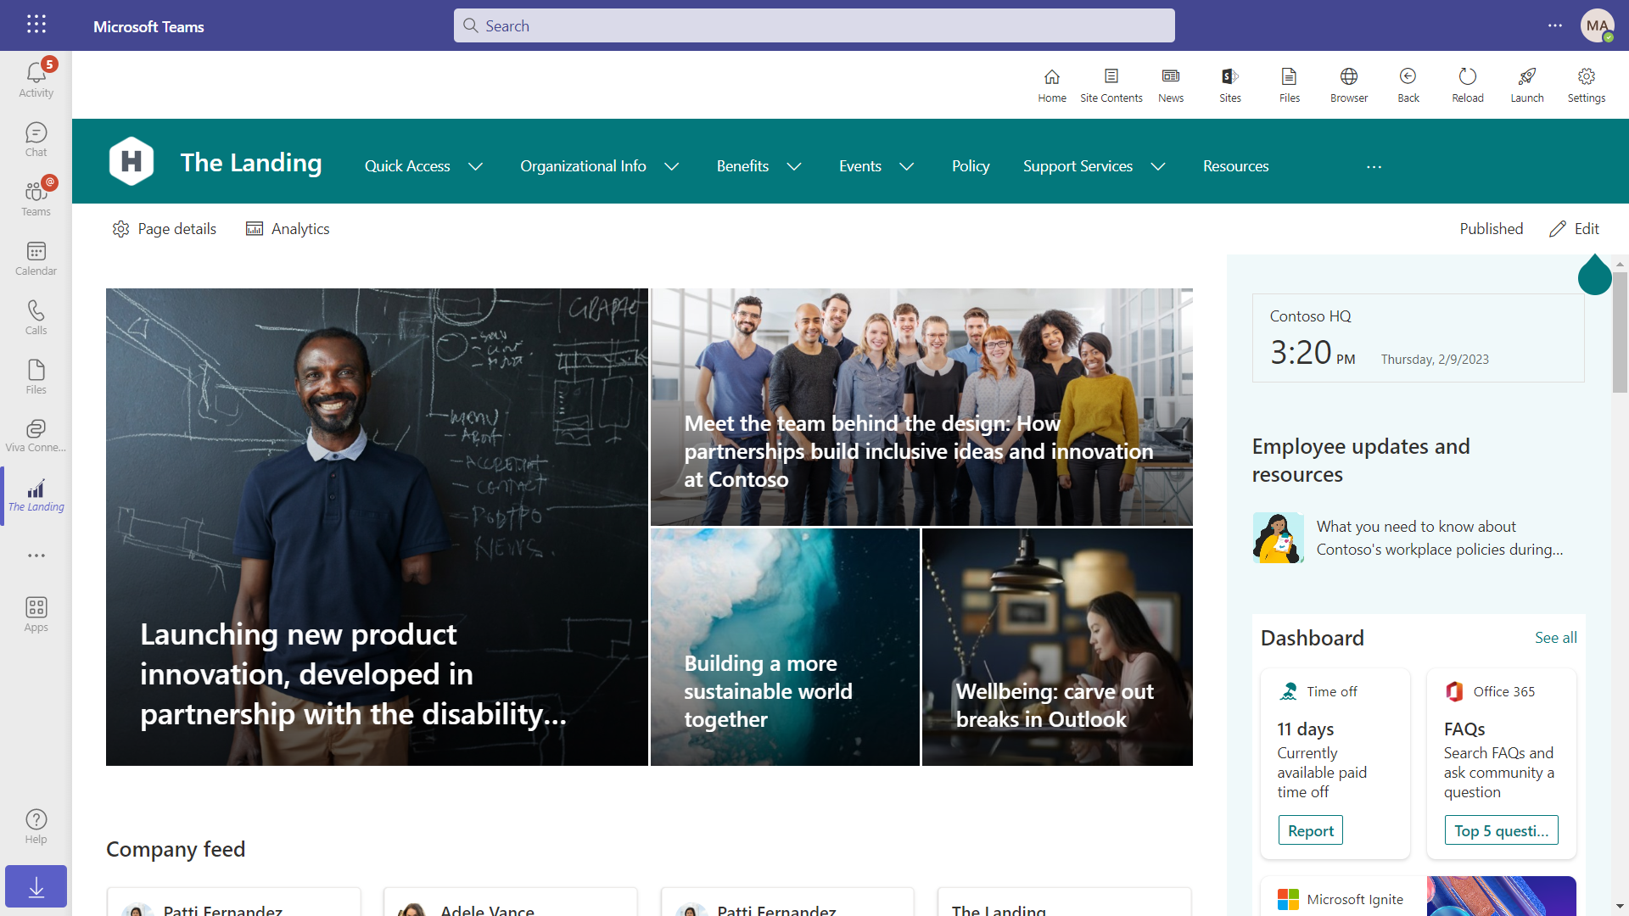Screen dimensions: 1629x916
Task: Open Settings in the top toolbar
Action: point(1587,86)
